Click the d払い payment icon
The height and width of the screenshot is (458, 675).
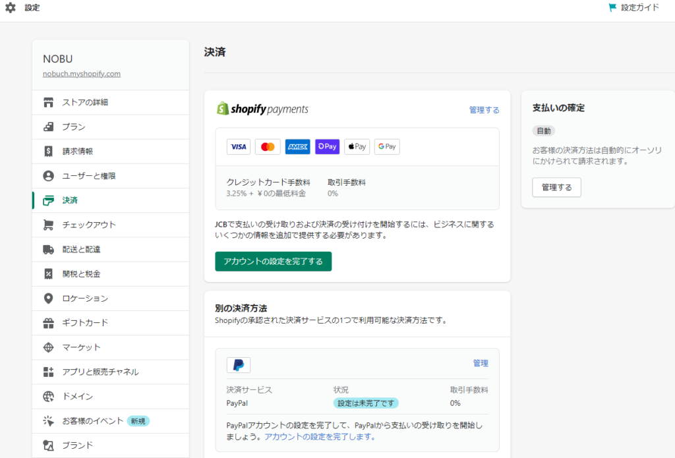(327, 146)
